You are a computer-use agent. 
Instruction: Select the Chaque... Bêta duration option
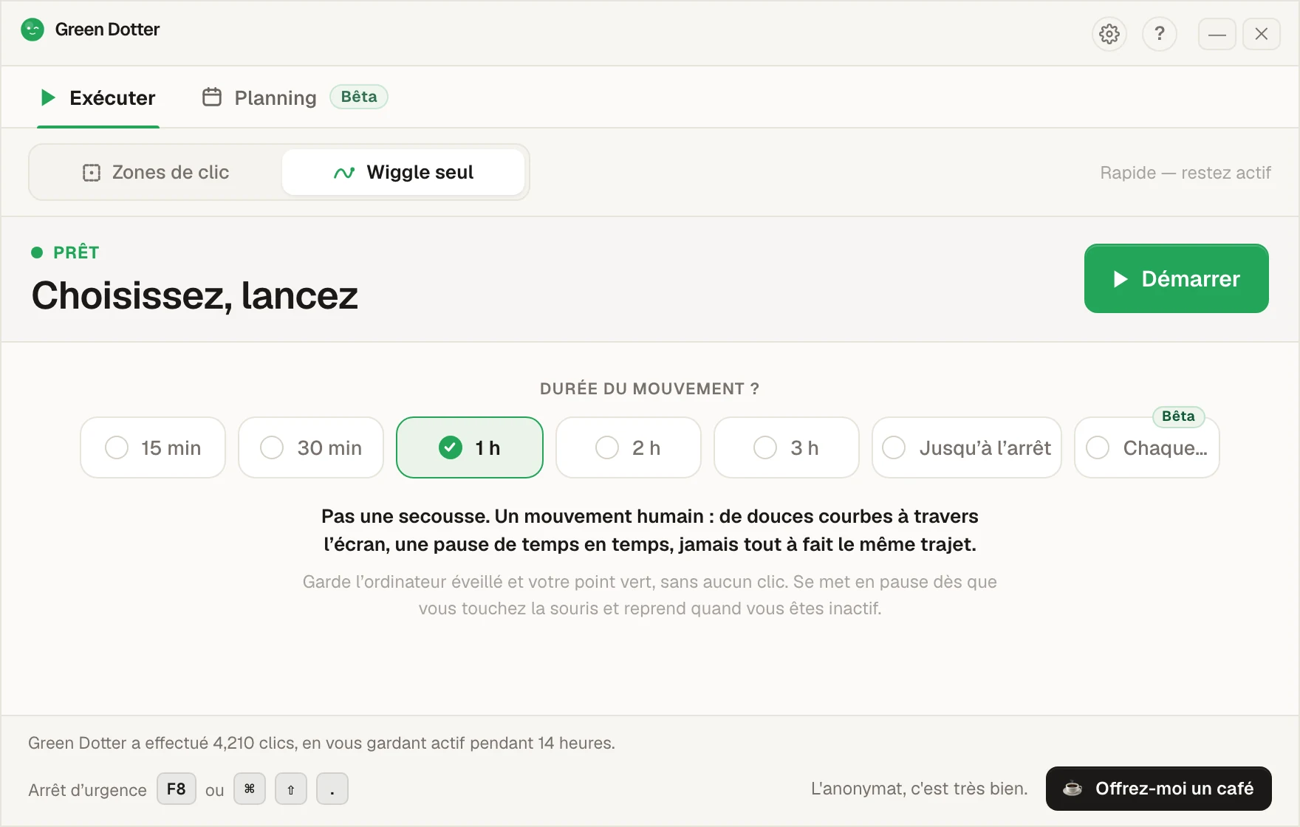1147,447
